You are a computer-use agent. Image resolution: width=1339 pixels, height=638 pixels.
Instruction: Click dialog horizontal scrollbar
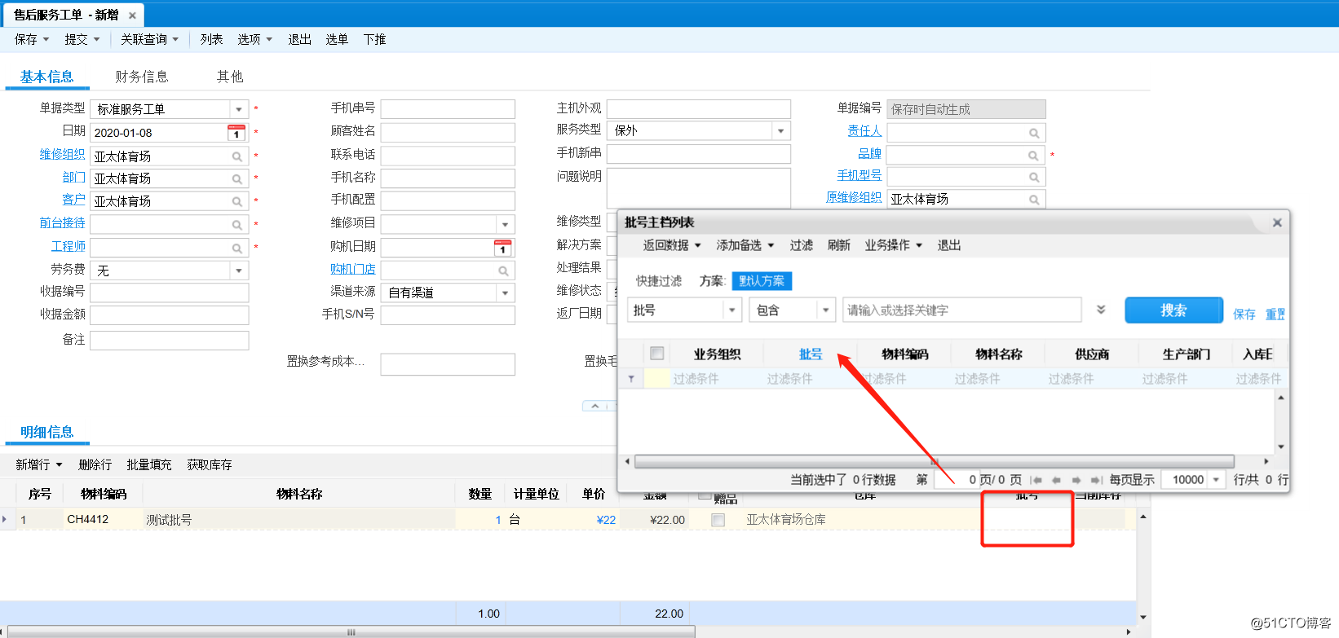pyautogui.click(x=934, y=461)
